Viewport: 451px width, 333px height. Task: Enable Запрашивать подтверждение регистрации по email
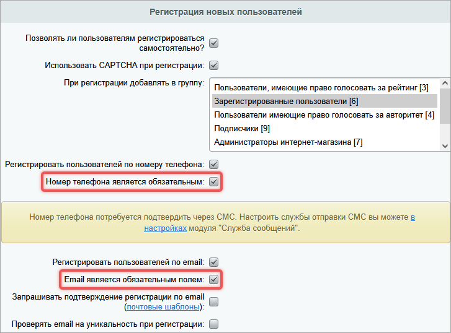coord(213,302)
